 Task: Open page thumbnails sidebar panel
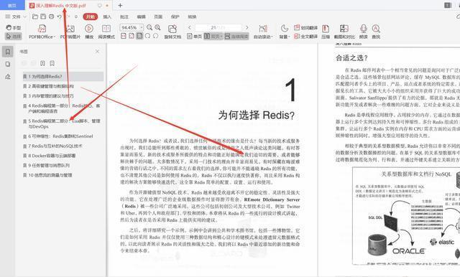pos(8,64)
